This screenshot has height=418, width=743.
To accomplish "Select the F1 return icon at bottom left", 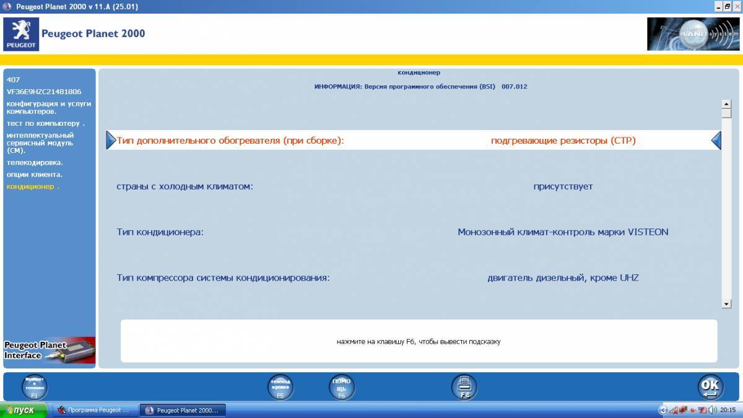I will coord(35,386).
